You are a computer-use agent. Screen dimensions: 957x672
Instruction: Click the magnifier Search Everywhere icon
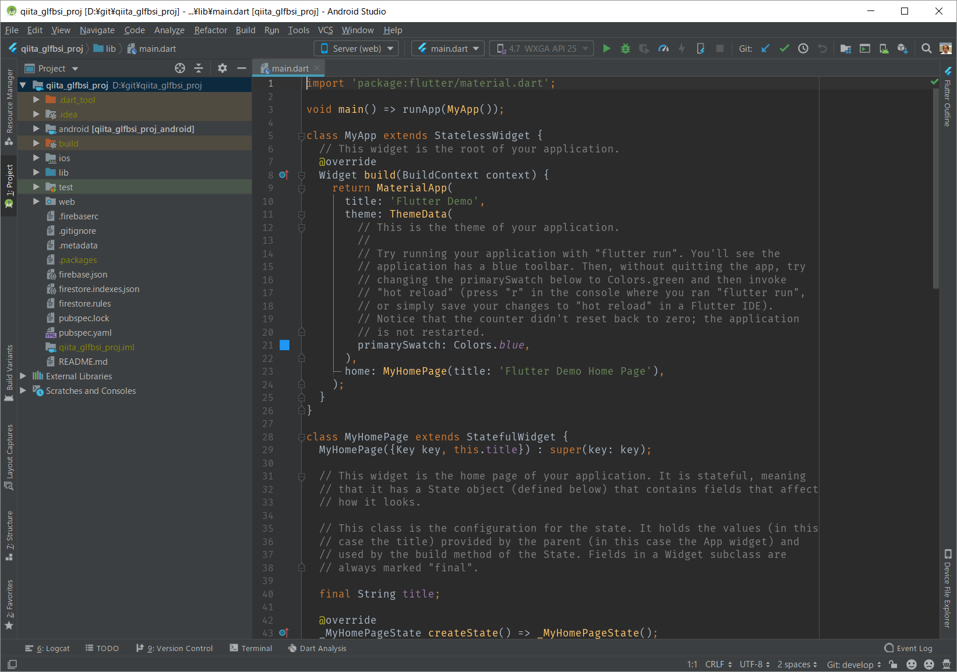tap(926, 49)
